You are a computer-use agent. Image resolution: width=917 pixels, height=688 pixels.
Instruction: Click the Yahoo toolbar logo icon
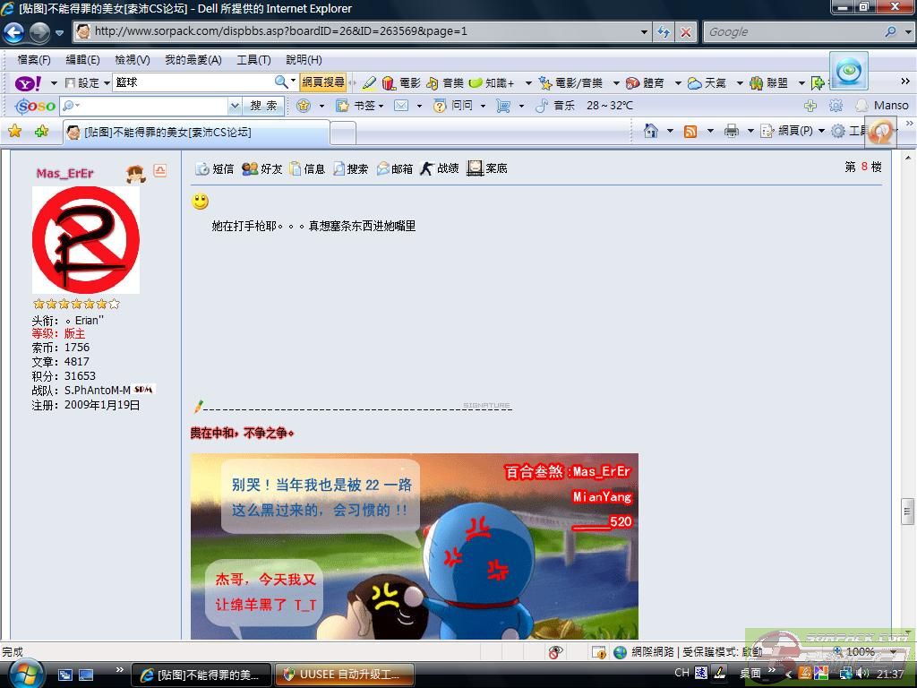(x=28, y=82)
